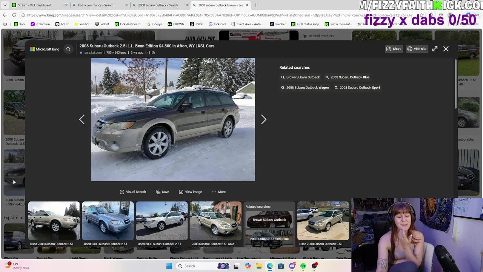The image size is (483, 272).
Task: Close the Stream - Kick Dashboard tab
Action: [x=66, y=5]
